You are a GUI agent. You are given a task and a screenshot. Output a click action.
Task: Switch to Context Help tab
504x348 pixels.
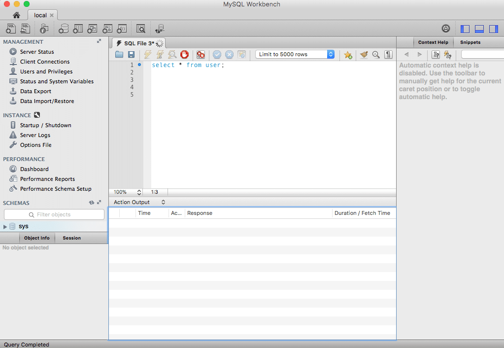click(433, 42)
